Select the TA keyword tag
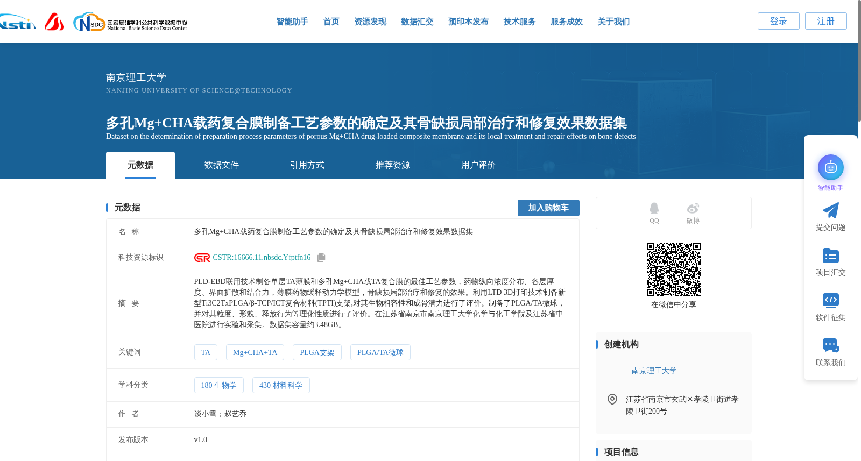The width and height of the screenshot is (861, 461). [x=206, y=352]
